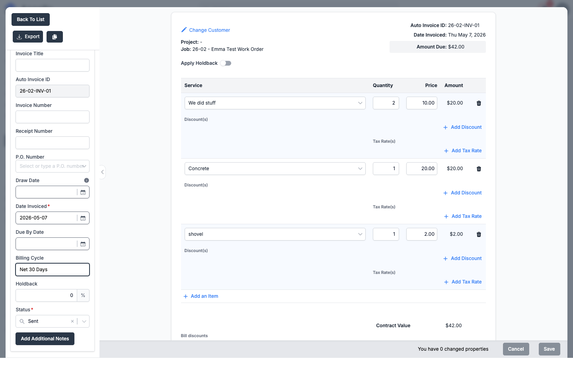
Task: Click the Amount Due $42.00 text
Action: (440, 47)
